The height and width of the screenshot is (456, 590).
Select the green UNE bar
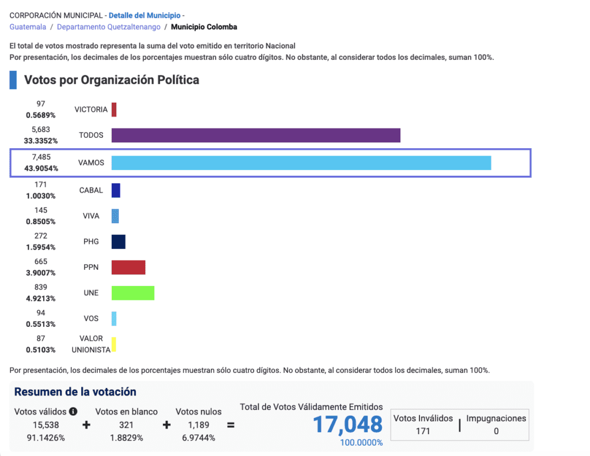(x=133, y=293)
